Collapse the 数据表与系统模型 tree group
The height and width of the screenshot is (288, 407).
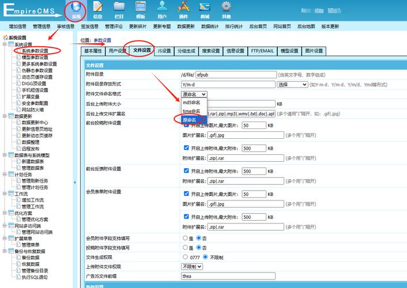(5, 155)
